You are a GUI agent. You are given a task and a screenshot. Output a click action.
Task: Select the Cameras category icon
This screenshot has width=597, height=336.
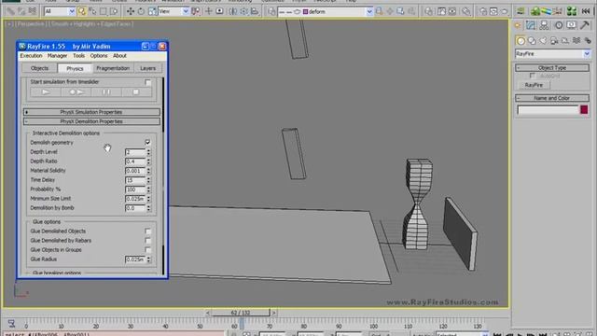pos(554,40)
